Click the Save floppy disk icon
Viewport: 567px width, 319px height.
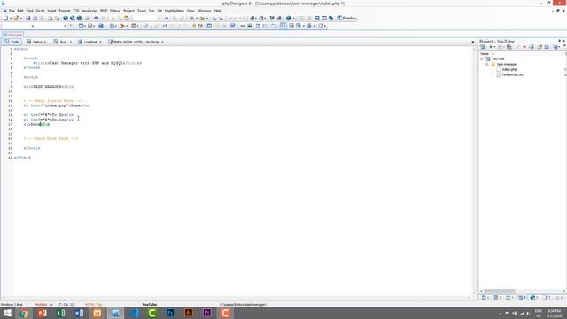coord(27,18)
